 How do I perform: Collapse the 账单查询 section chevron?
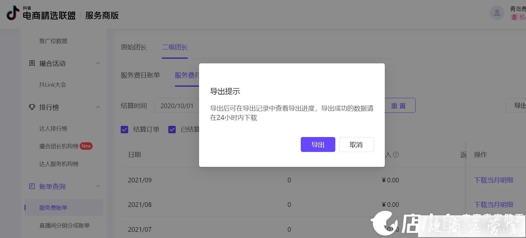[98, 186]
